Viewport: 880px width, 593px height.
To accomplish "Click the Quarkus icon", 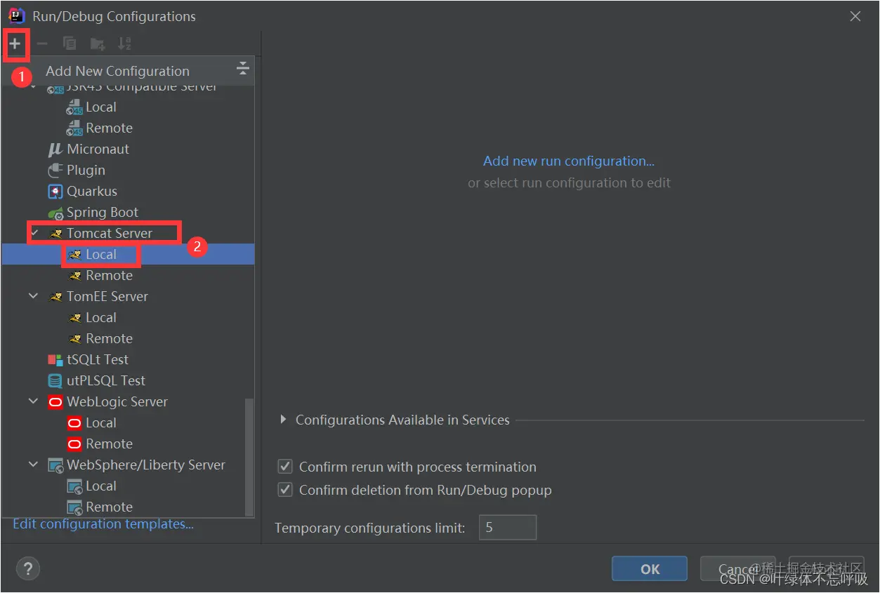I will click(55, 192).
